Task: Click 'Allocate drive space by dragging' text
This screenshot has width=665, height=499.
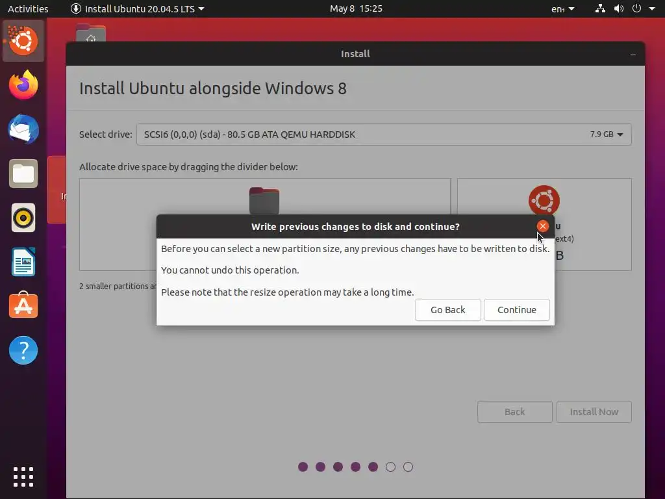Action: [188, 167]
